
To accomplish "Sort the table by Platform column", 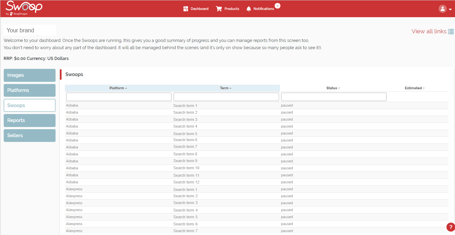I will tap(118, 88).
